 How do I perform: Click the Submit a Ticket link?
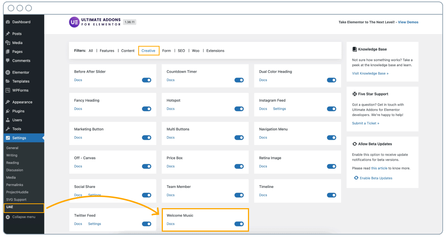366,123
